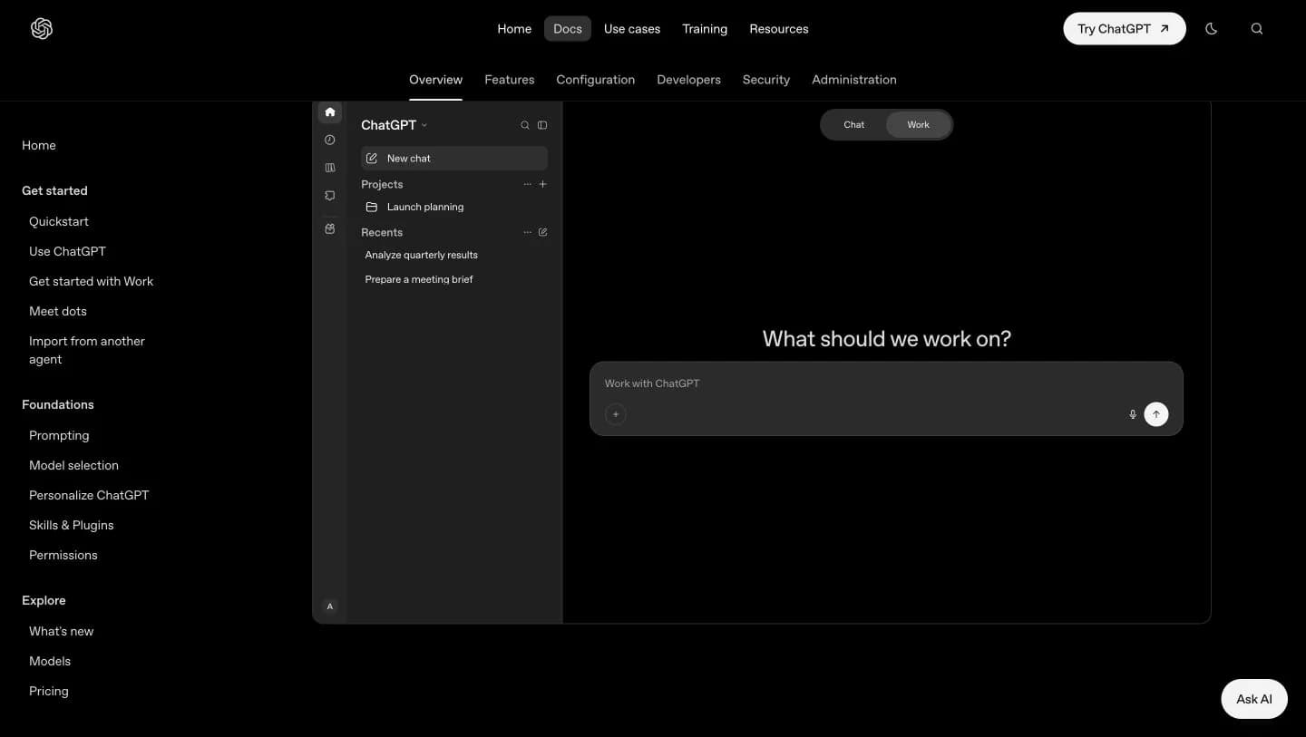The width and height of the screenshot is (1306, 737).
Task: Toggle dark mode with the moon icon
Action: coord(1211,29)
